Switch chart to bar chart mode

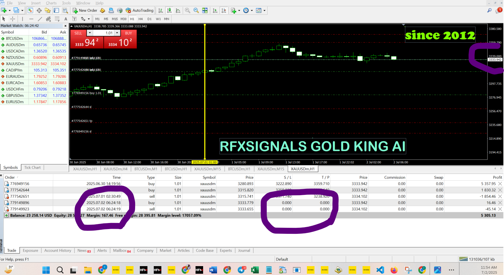161,10
